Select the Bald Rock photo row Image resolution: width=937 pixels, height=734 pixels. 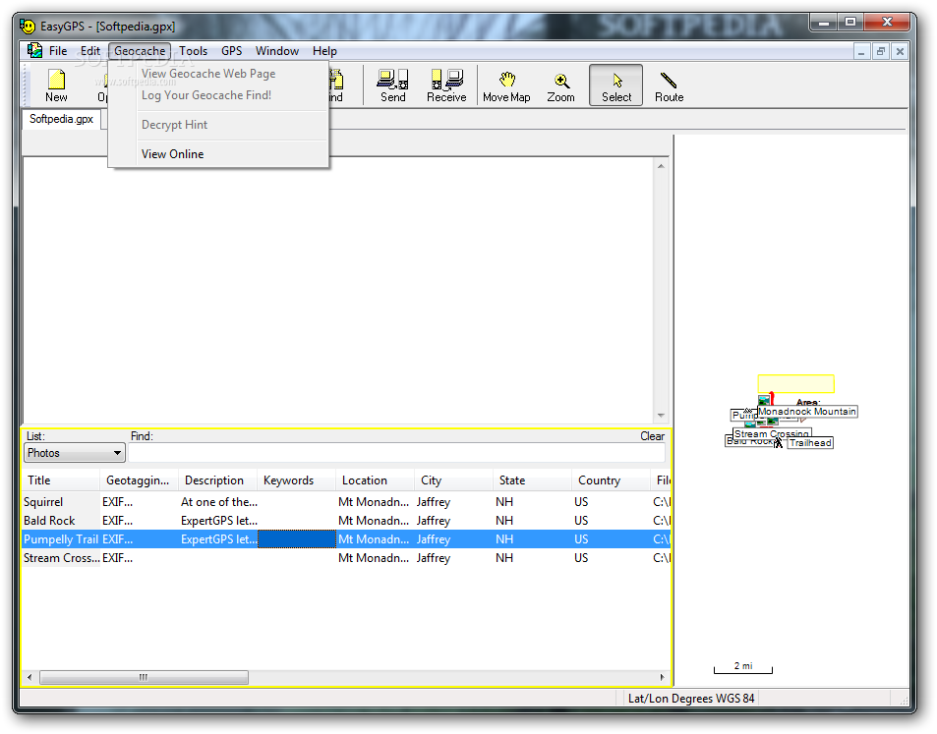point(347,520)
